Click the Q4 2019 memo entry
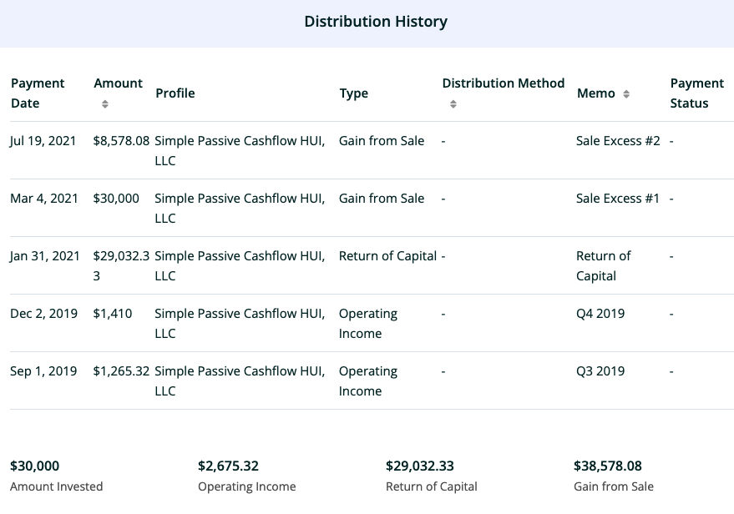The height and width of the screenshot is (514, 734). [600, 314]
